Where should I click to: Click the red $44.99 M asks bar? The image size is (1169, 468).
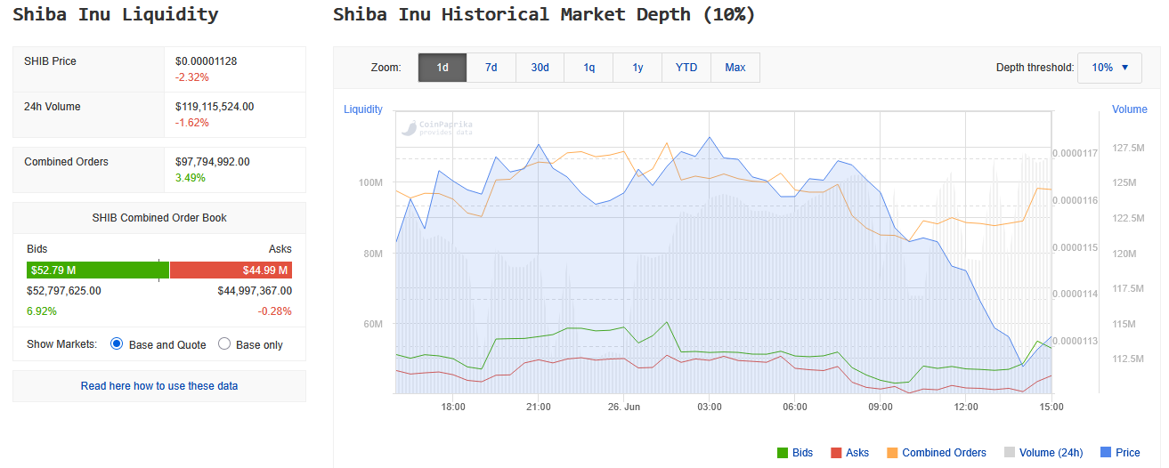(231, 270)
